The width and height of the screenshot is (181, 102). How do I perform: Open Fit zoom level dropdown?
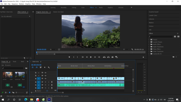53,50
